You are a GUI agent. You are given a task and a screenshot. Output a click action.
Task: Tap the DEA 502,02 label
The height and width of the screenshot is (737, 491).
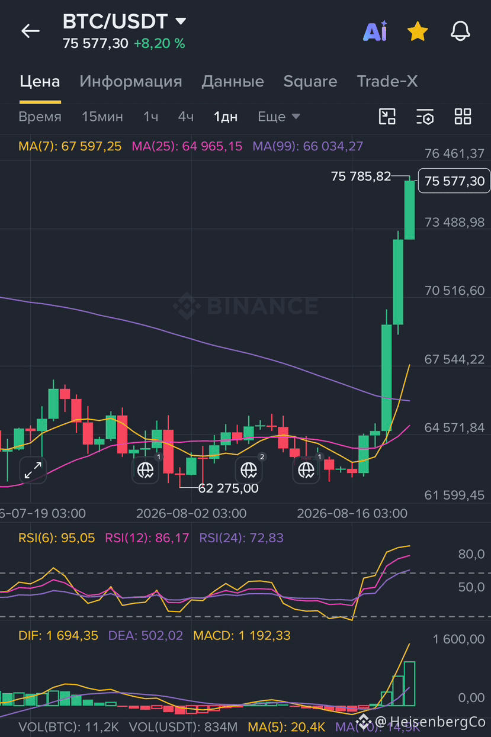146,635
